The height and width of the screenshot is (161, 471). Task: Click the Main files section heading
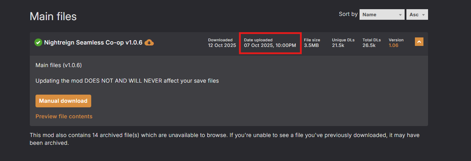[x=53, y=16]
